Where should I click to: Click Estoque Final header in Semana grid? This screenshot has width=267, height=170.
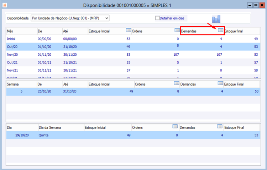(x=241, y=84)
